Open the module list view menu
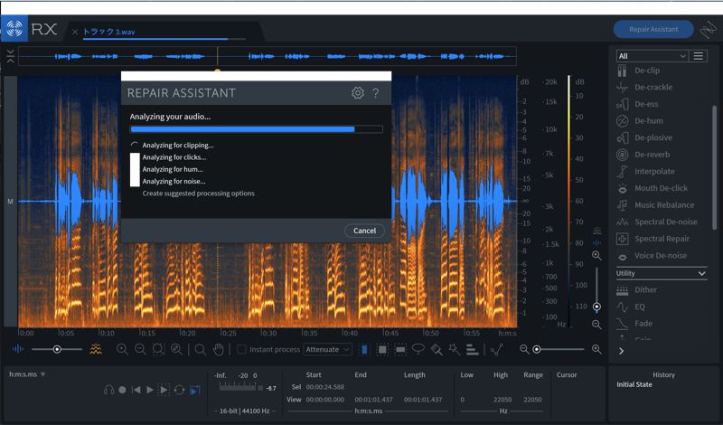 point(698,56)
